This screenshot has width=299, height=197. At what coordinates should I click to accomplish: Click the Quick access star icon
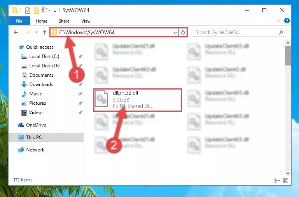click(x=21, y=47)
